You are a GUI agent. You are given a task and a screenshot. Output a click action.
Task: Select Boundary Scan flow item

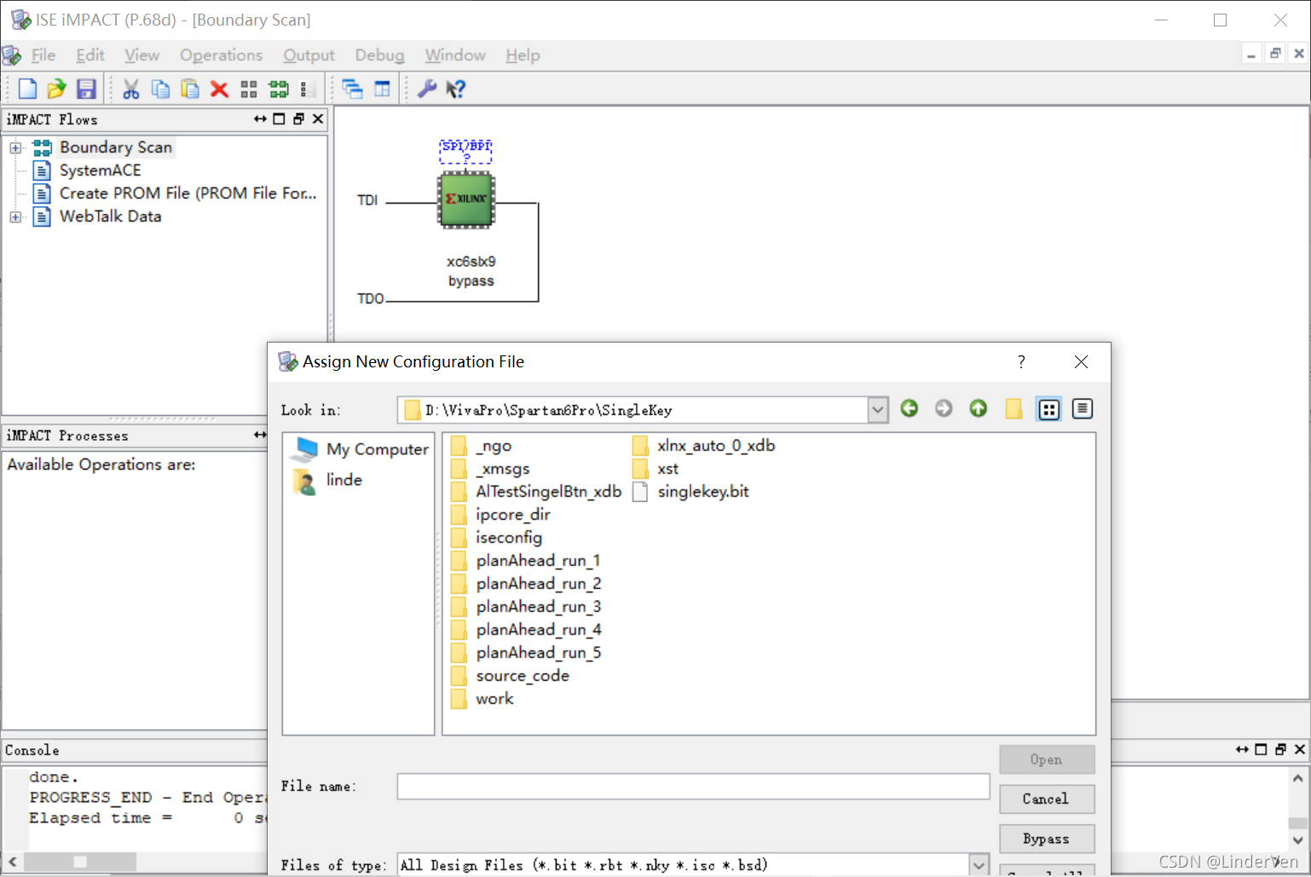[x=116, y=147]
